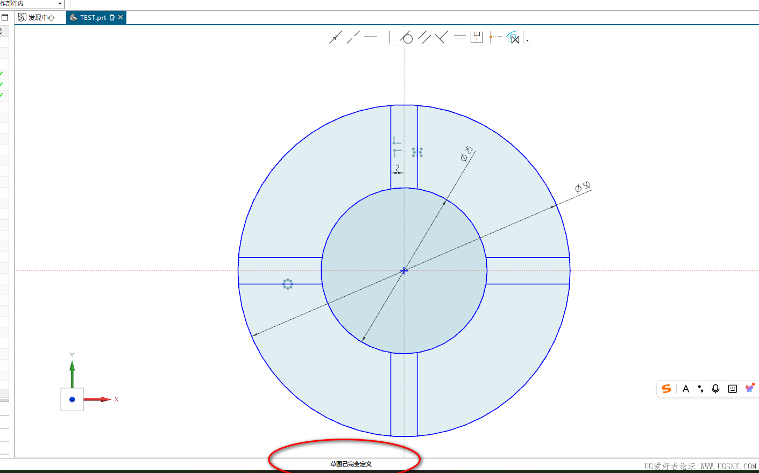This screenshot has width=759, height=473.
Task: Click the pop-out icon on TEST.prt tab
Action: pyautogui.click(x=112, y=17)
